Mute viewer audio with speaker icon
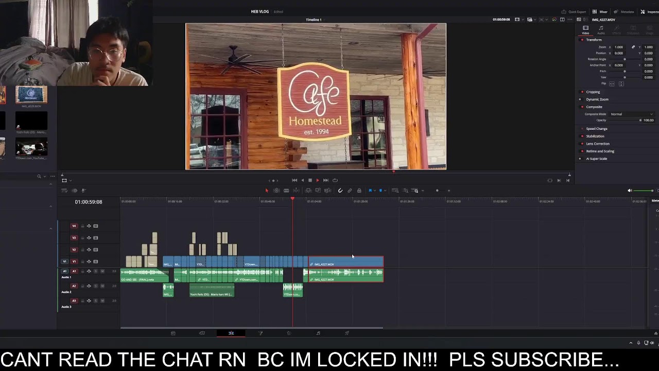Screen dimensions: 659x371 pos(629,191)
